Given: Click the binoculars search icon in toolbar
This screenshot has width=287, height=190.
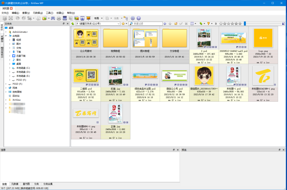Looking at the screenshot, I should pyautogui.click(x=53, y=18).
